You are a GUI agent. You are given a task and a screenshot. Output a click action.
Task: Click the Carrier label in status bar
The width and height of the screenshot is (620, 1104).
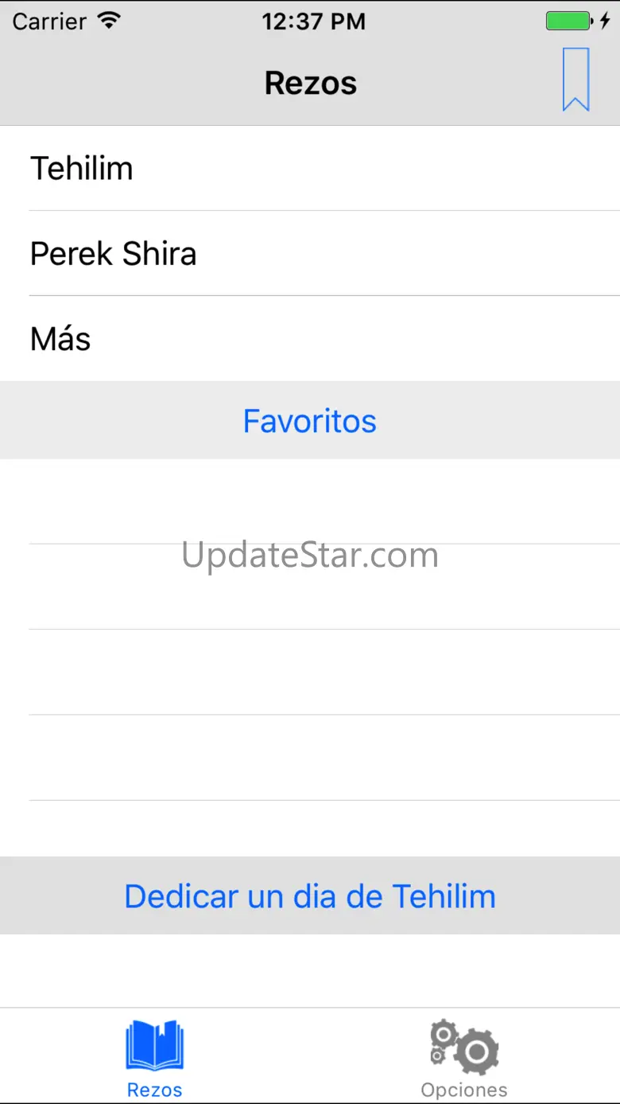(49, 21)
